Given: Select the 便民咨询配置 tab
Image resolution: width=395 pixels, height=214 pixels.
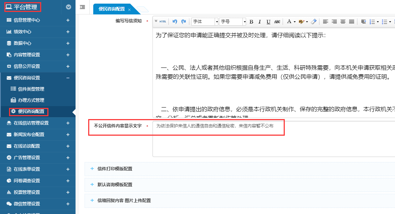Looking at the screenshot, I should [x=112, y=9].
